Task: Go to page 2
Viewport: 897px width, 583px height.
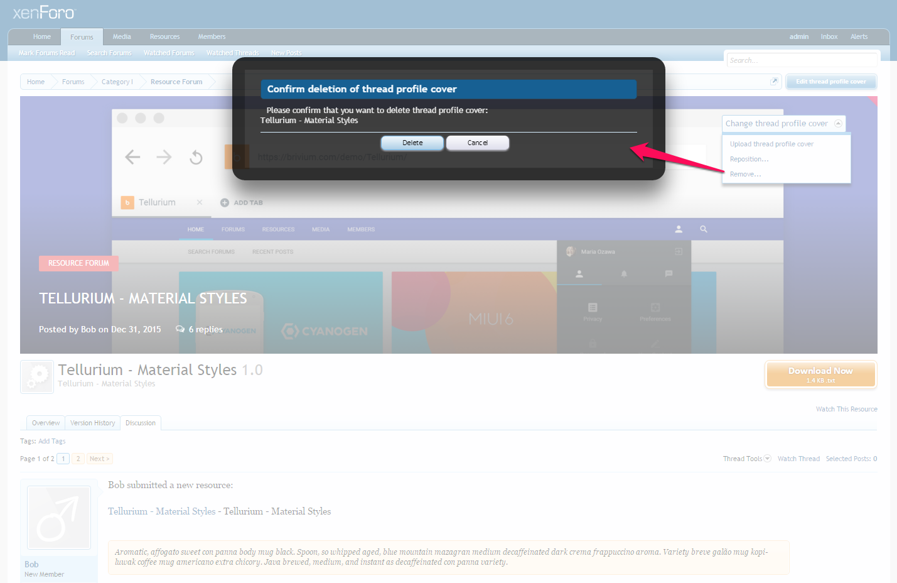Action: 78,459
